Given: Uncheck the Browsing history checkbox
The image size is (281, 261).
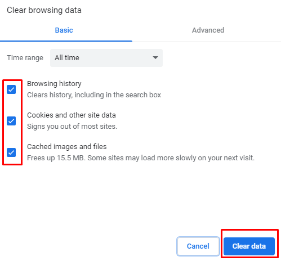Looking at the screenshot, I should [11, 89].
